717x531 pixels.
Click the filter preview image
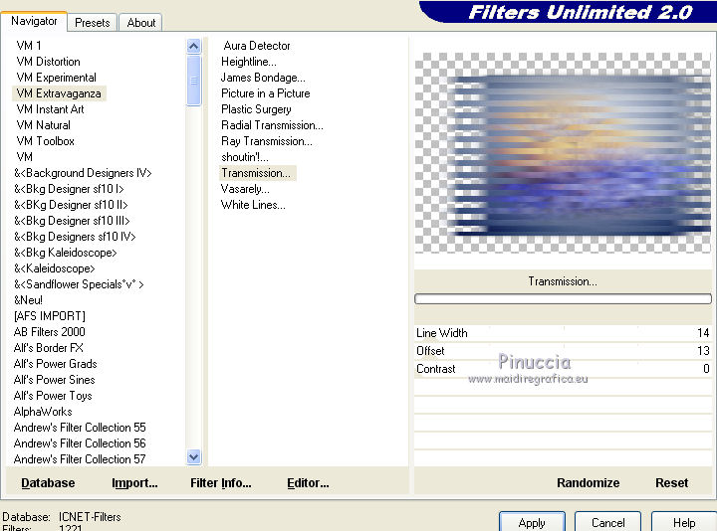(563, 153)
